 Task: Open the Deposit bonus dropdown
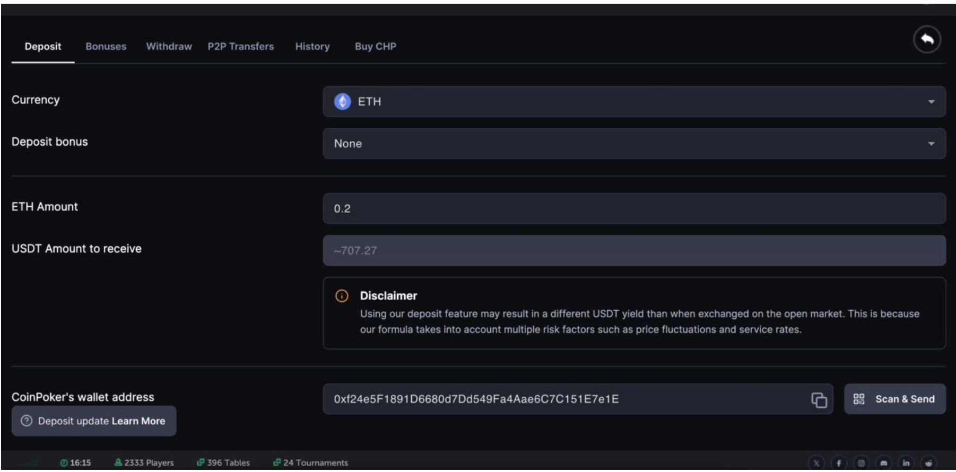(633, 144)
